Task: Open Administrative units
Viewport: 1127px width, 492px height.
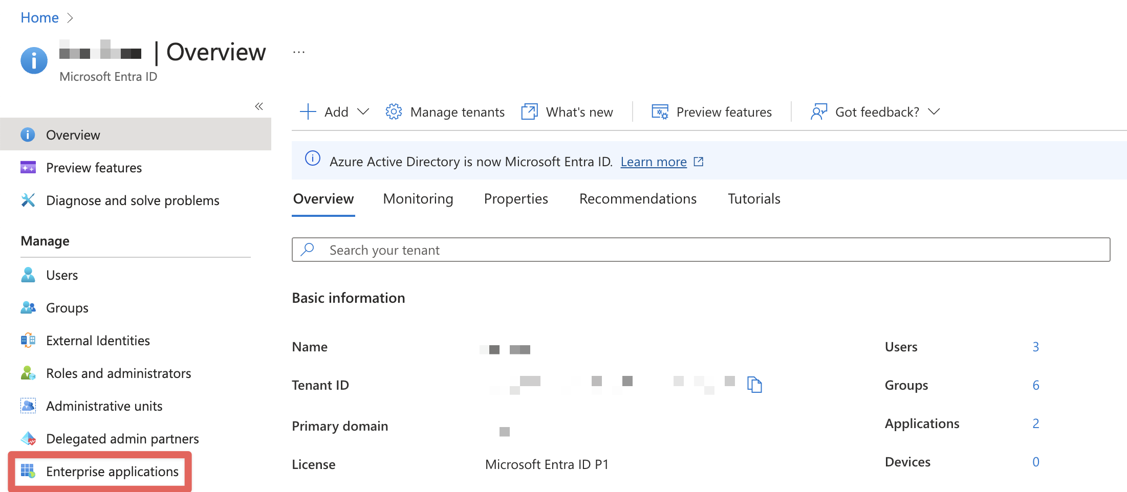Action: 104,406
